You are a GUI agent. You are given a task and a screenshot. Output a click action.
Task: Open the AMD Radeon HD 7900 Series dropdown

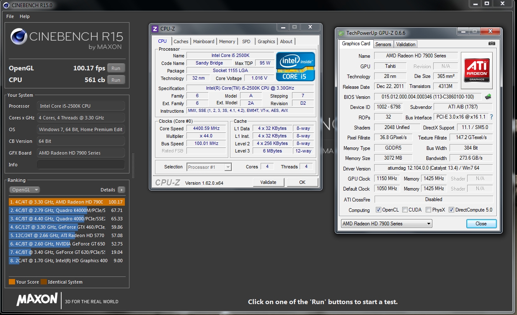pos(386,224)
